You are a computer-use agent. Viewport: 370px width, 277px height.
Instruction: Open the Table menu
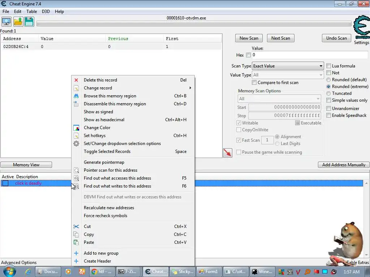click(32, 12)
